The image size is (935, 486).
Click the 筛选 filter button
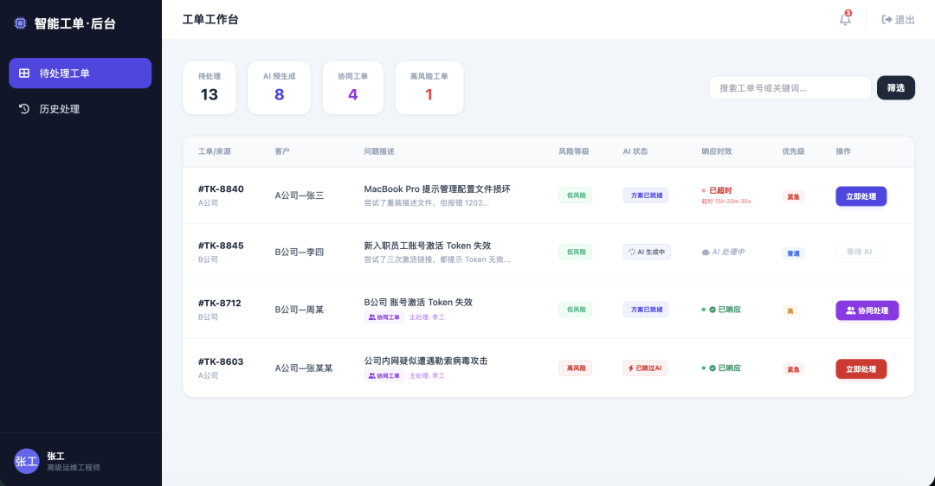[x=896, y=88]
